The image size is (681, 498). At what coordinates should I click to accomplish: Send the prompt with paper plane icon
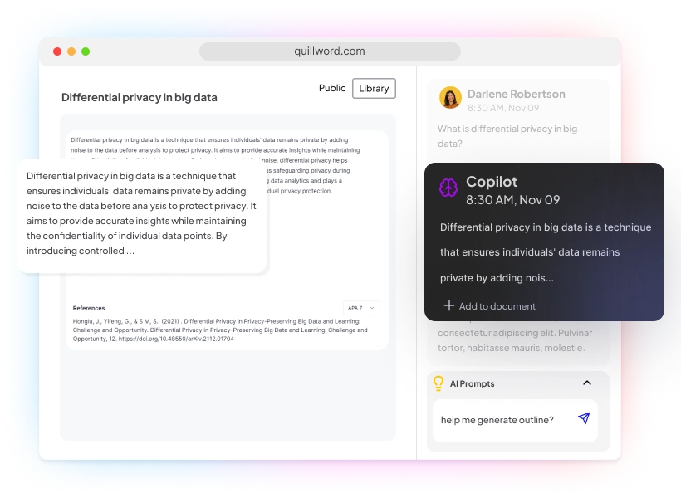click(x=584, y=418)
